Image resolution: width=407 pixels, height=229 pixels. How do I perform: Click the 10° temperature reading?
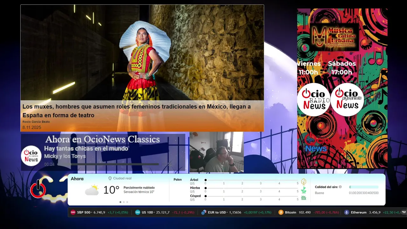point(111,190)
